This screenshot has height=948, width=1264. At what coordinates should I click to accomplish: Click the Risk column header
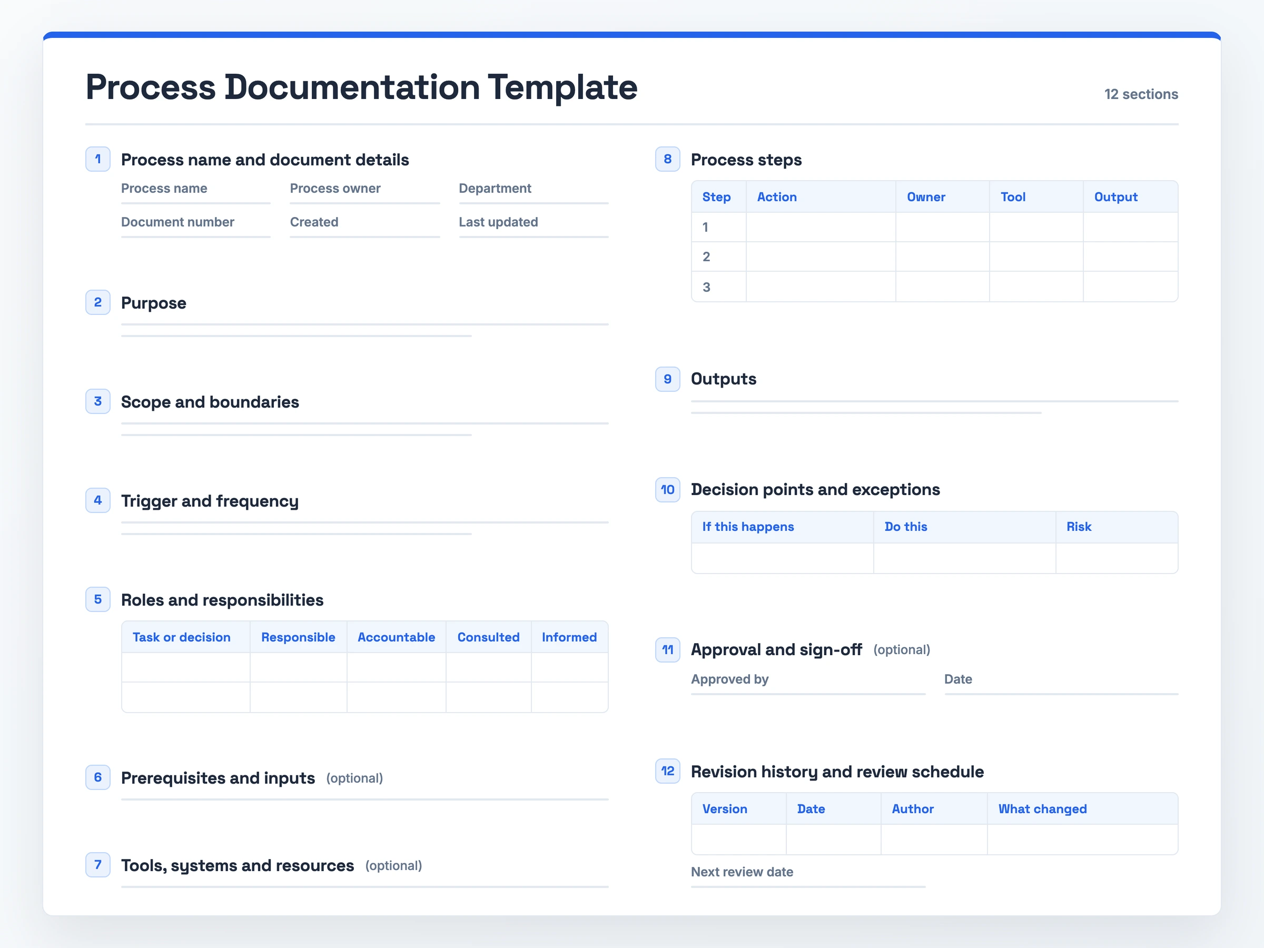(1117, 527)
